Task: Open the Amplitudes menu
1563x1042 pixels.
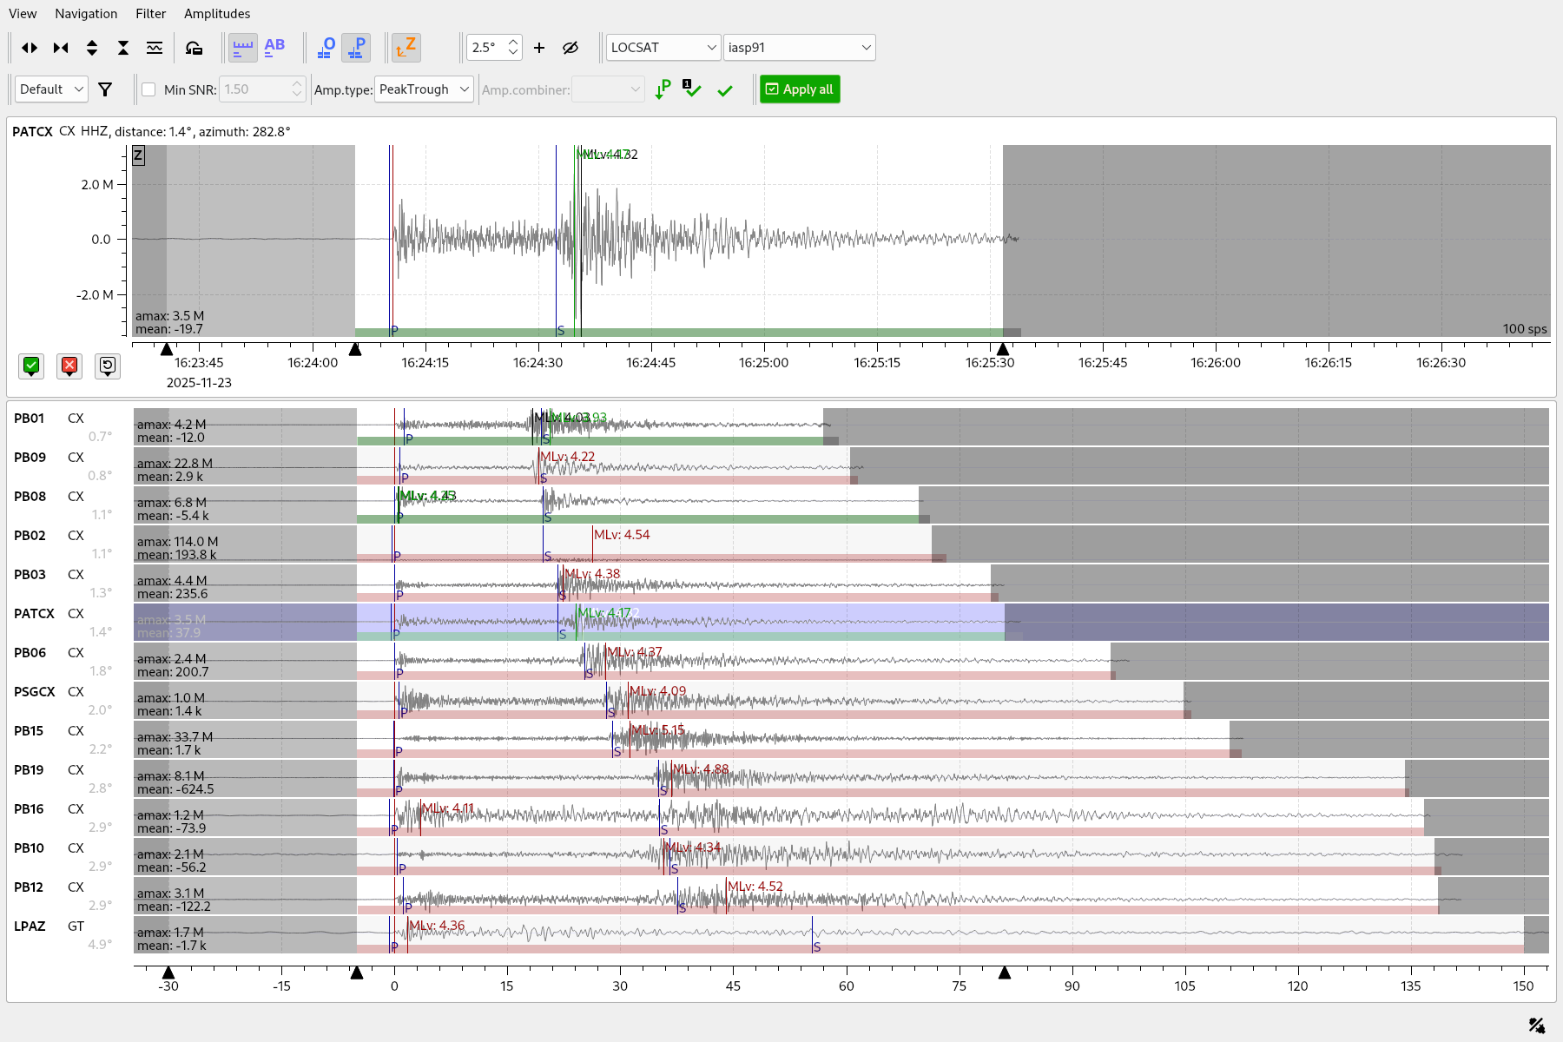Action: (217, 14)
